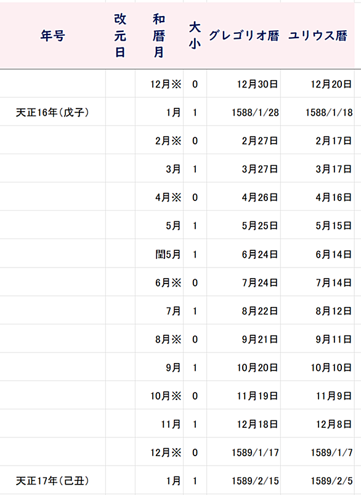This screenshot has height=495, width=361.
Task: Select the 大小 header cell
Action: [195, 36]
